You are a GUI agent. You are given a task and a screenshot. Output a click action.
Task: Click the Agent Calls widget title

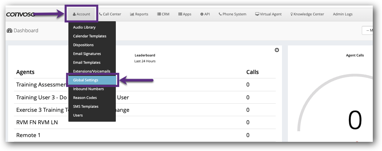[355, 55]
